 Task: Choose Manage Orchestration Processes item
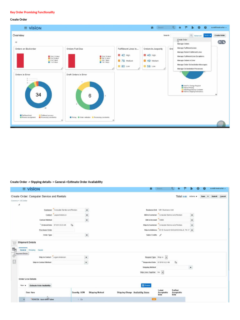(x=190, y=69)
